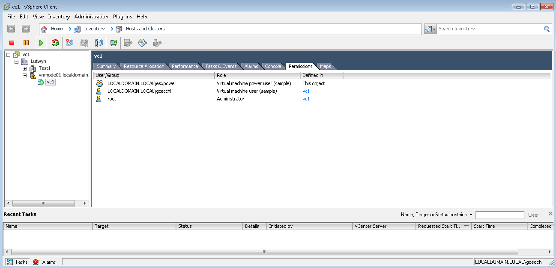Open the Inventory menu
This screenshot has height=268, width=556.
pyautogui.click(x=59, y=17)
